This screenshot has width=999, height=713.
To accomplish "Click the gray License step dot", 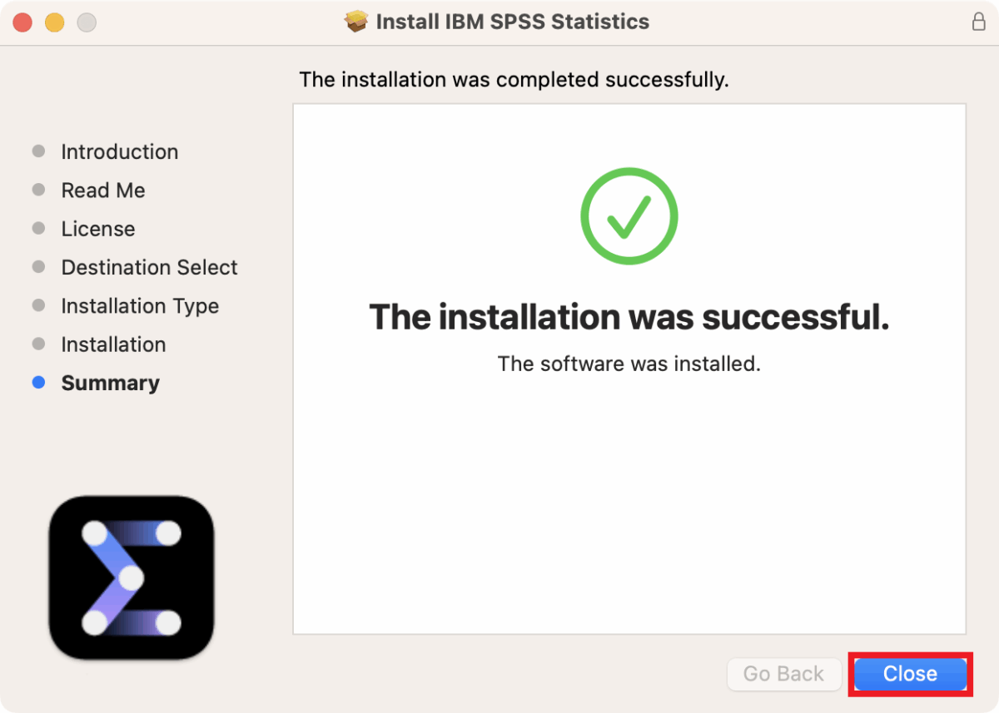I will point(38,228).
